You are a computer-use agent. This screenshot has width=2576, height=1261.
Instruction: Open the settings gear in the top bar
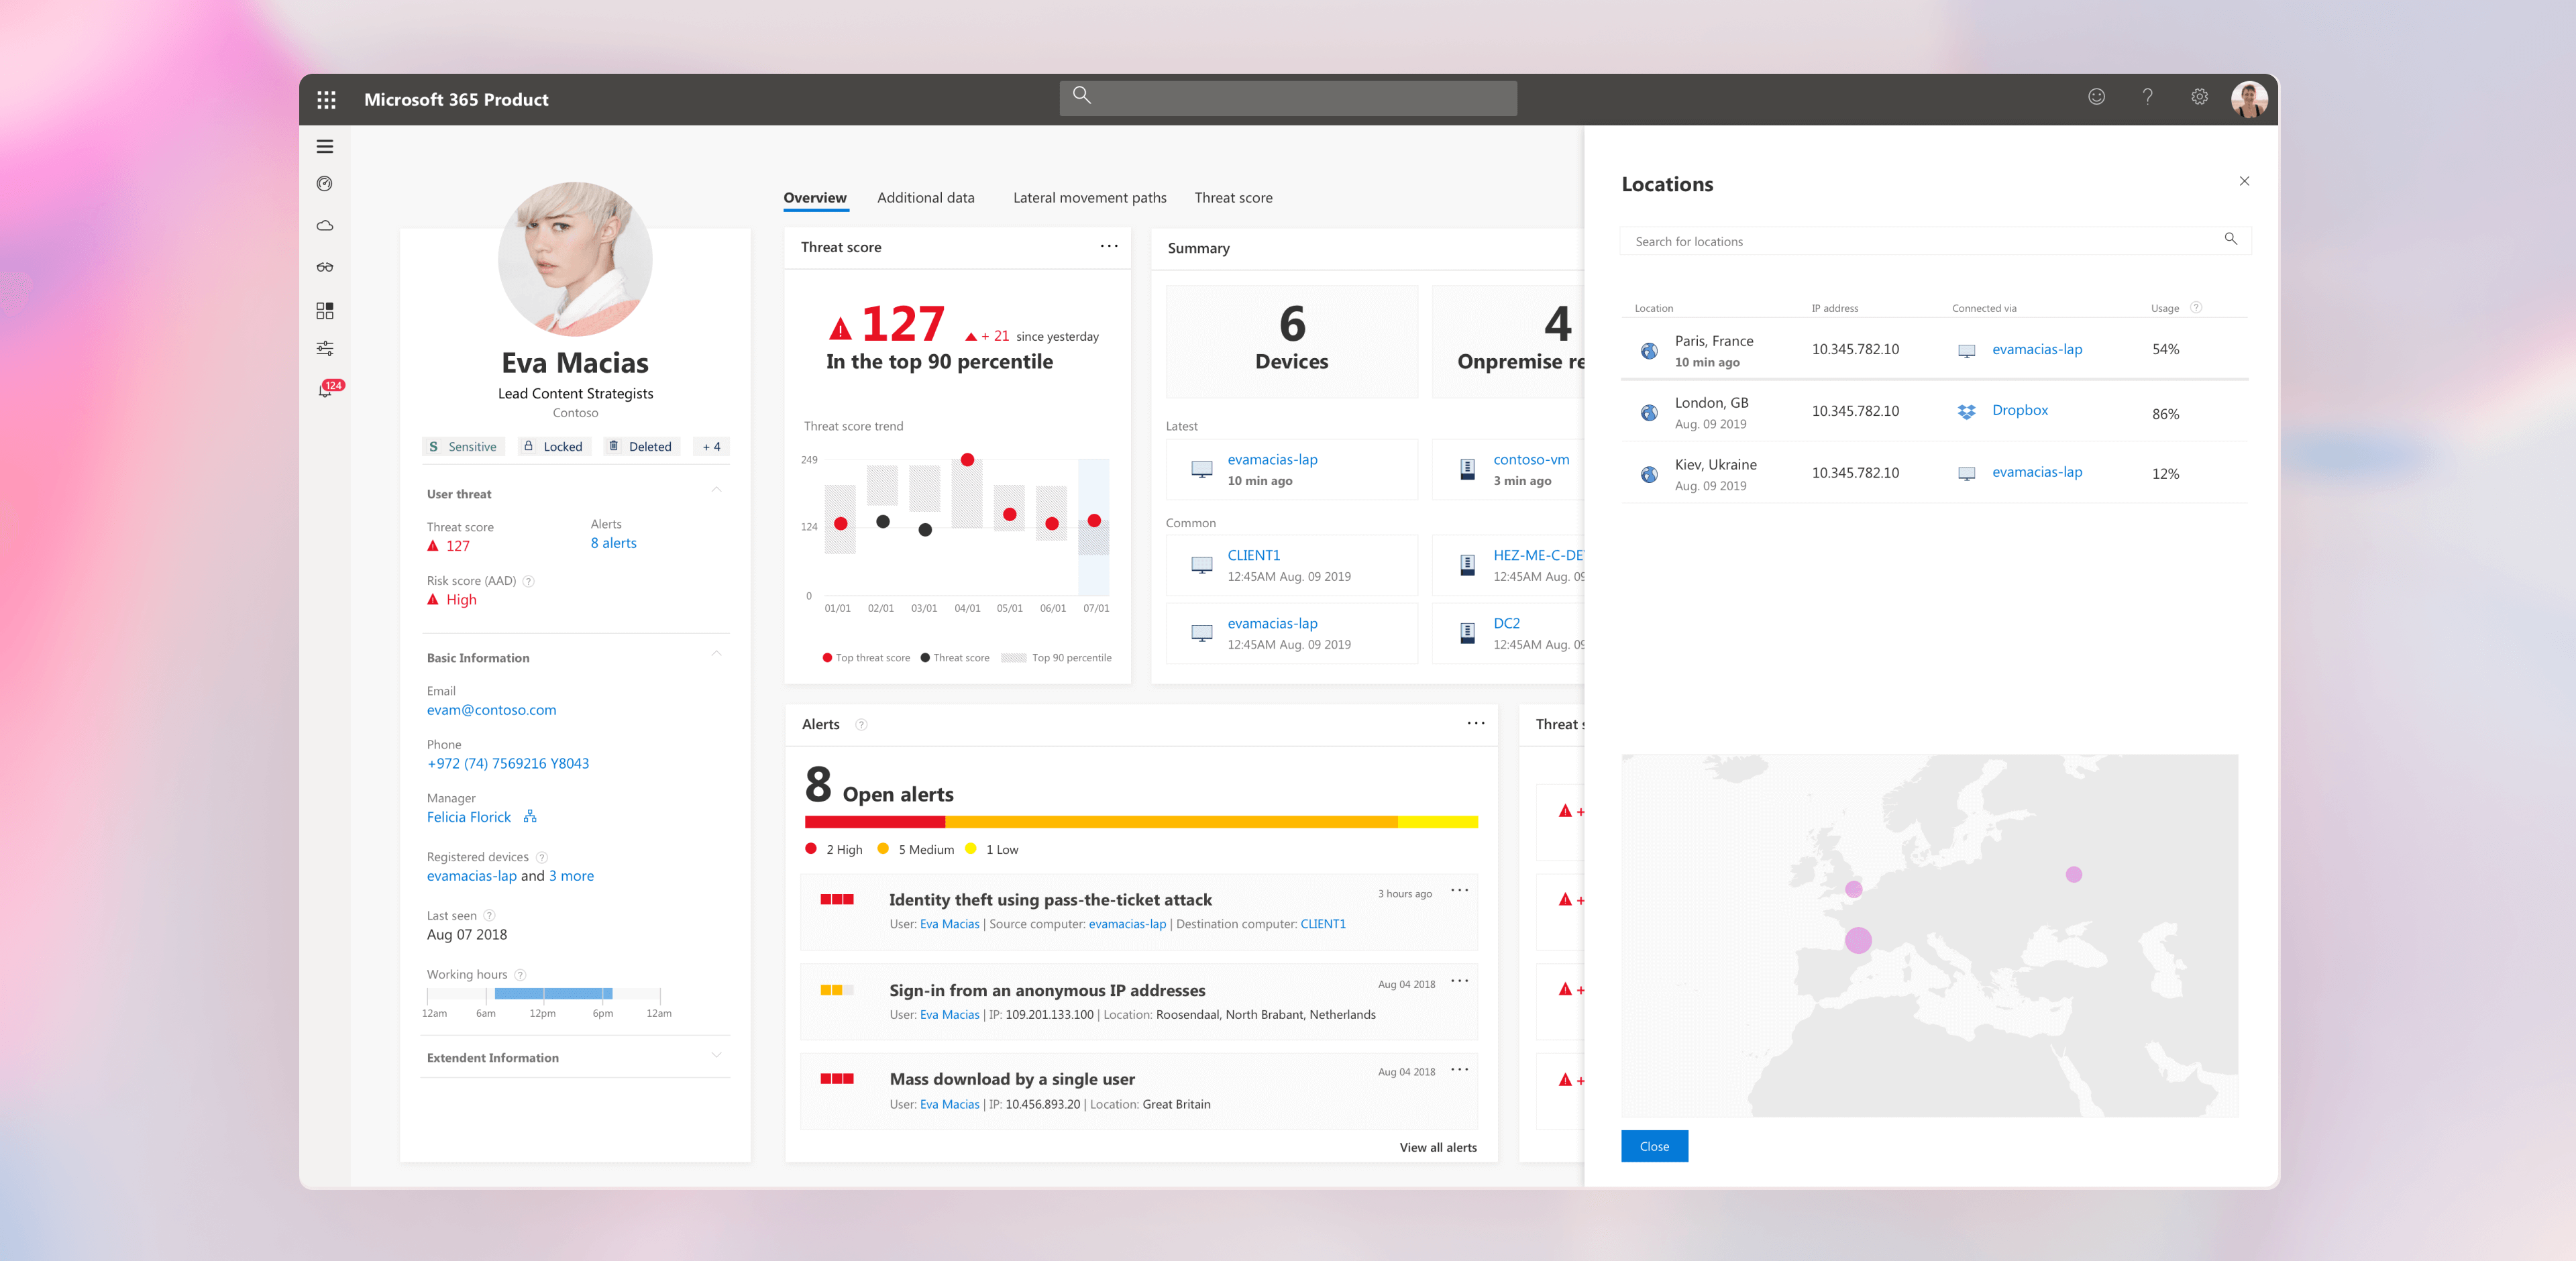2199,96
